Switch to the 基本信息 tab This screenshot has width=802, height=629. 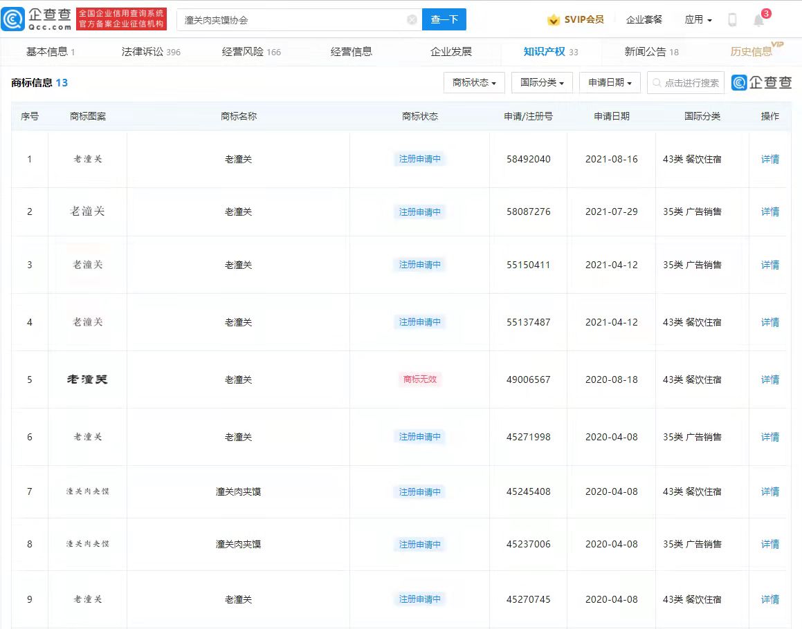pos(50,52)
